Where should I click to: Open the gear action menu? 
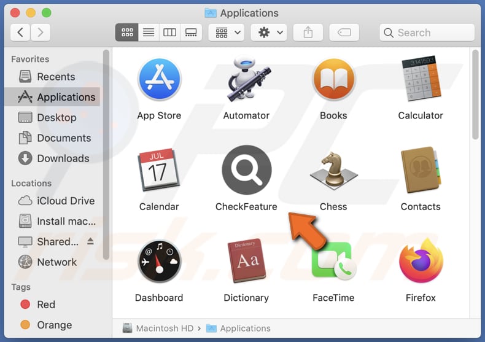[269, 33]
